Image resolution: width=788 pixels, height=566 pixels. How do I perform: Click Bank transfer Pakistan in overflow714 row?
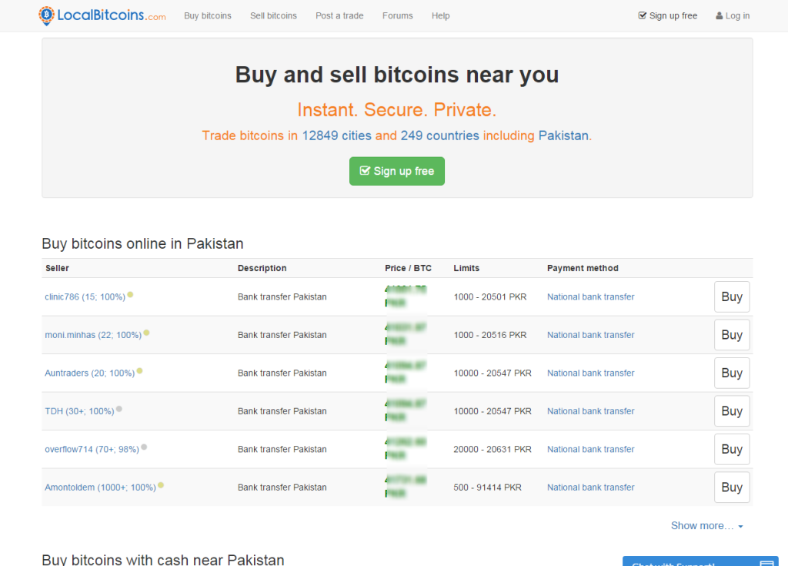[282, 449]
